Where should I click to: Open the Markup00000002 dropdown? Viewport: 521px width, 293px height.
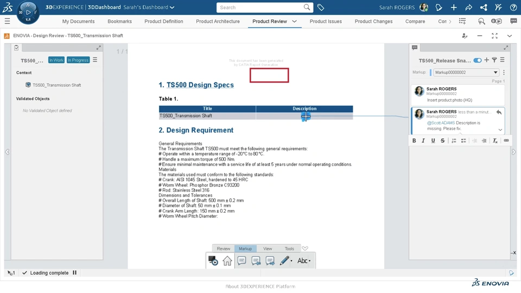(466, 72)
